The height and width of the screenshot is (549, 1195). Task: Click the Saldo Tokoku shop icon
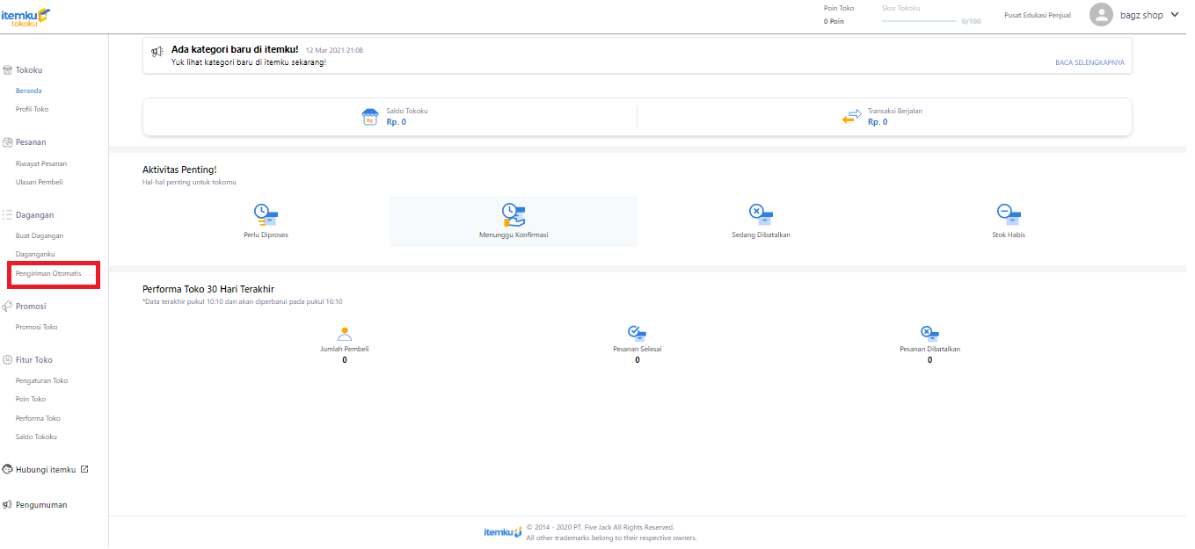(x=371, y=117)
